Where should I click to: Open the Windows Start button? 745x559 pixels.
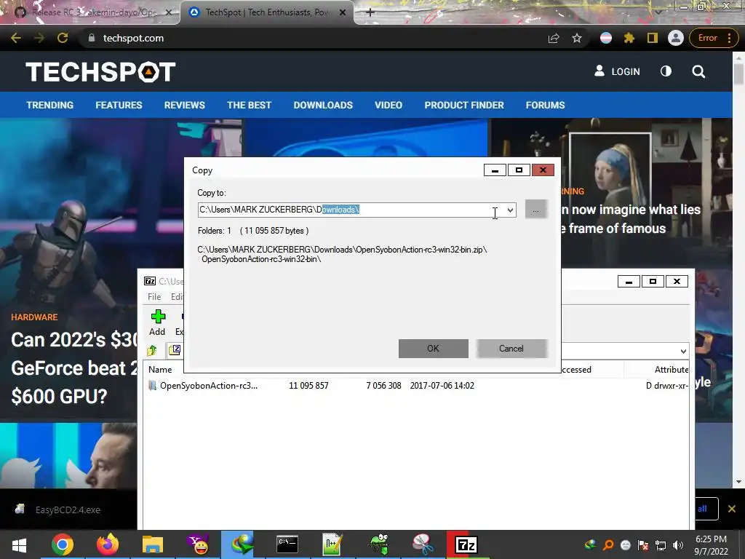tap(19, 544)
